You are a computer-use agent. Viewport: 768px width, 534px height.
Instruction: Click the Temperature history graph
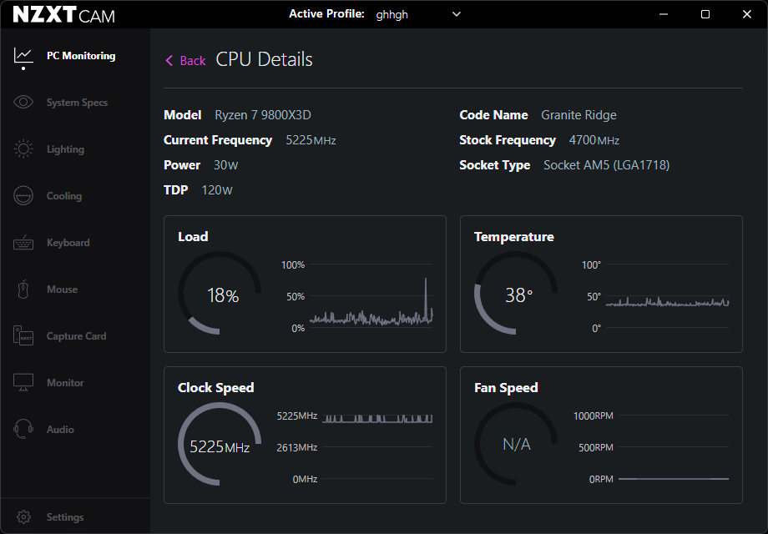667,296
